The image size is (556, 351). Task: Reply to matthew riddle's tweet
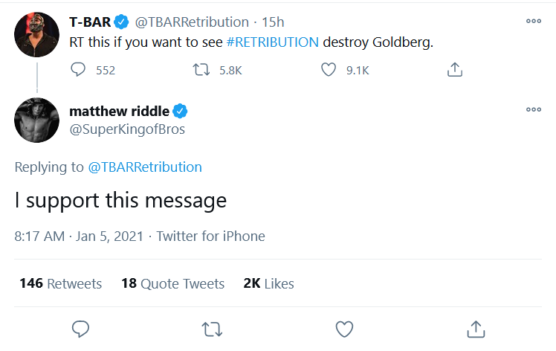click(81, 328)
